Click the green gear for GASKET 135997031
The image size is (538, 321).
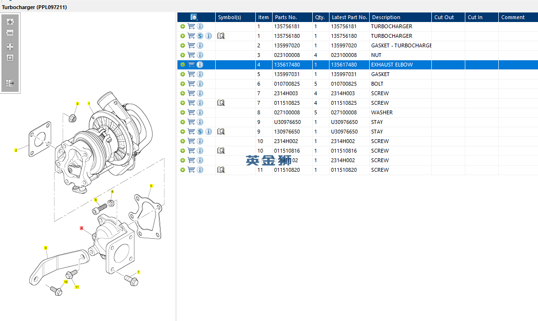click(x=182, y=74)
